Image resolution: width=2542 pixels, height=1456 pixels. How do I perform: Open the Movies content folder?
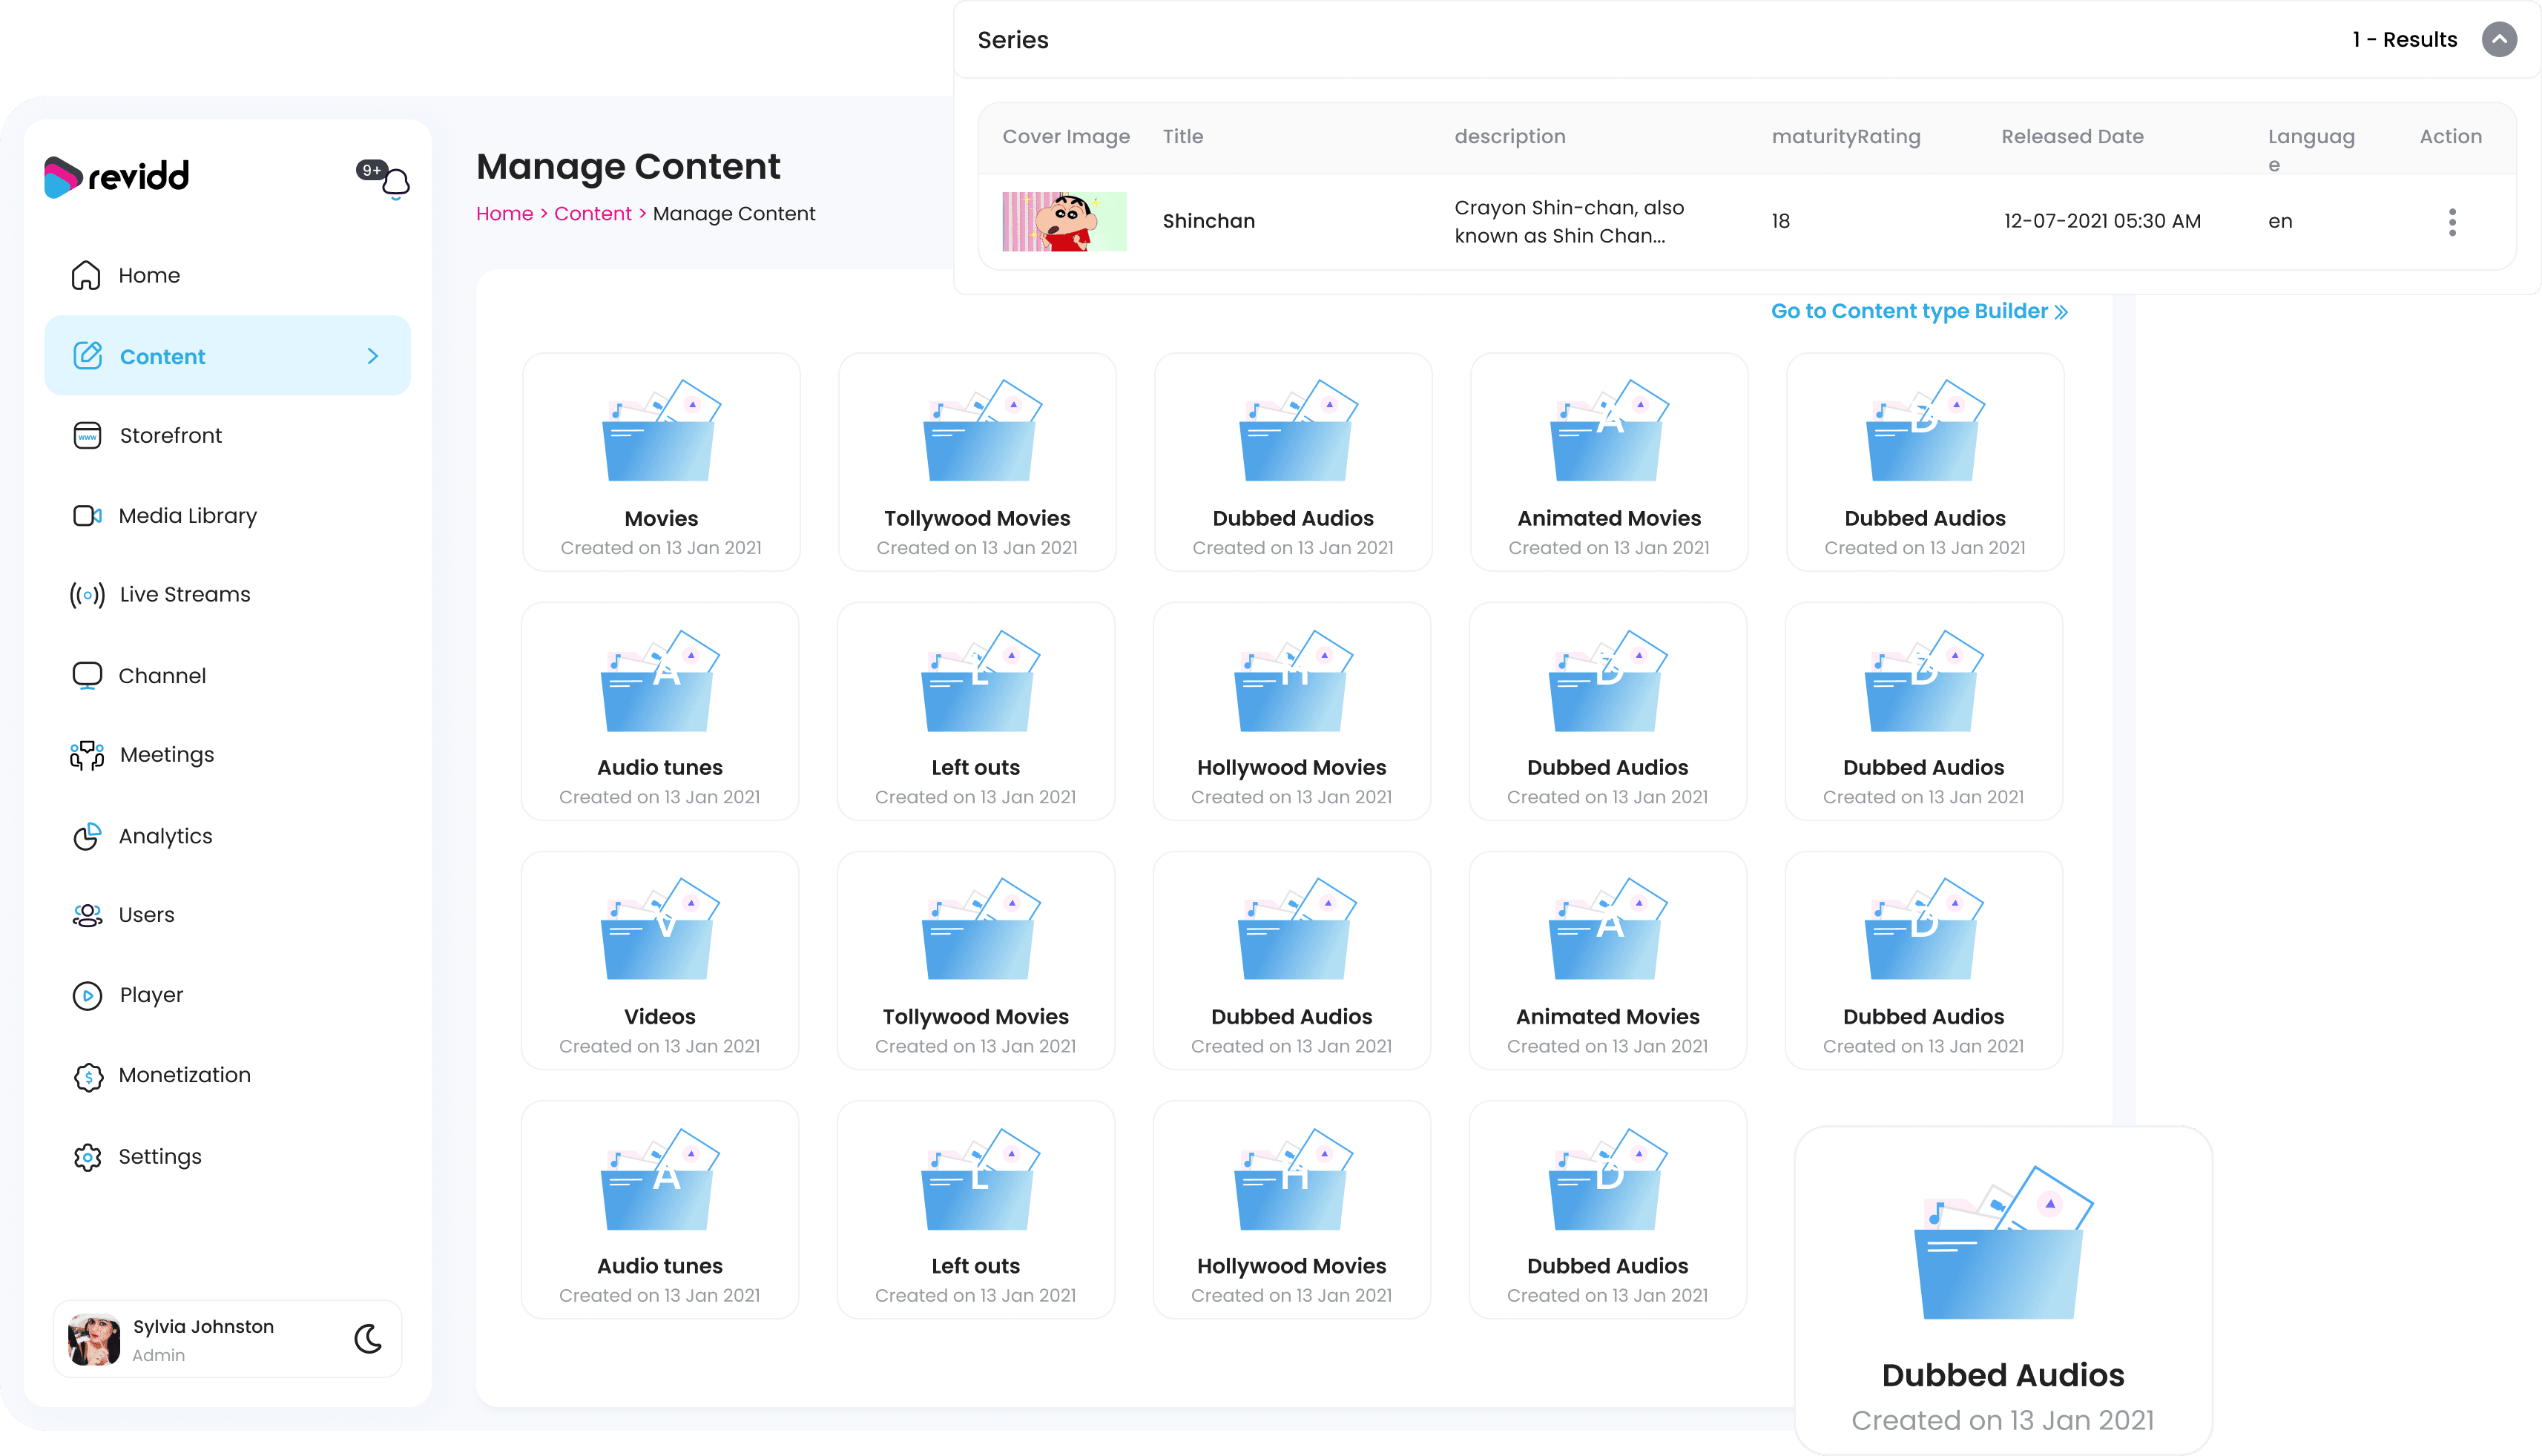(x=661, y=461)
